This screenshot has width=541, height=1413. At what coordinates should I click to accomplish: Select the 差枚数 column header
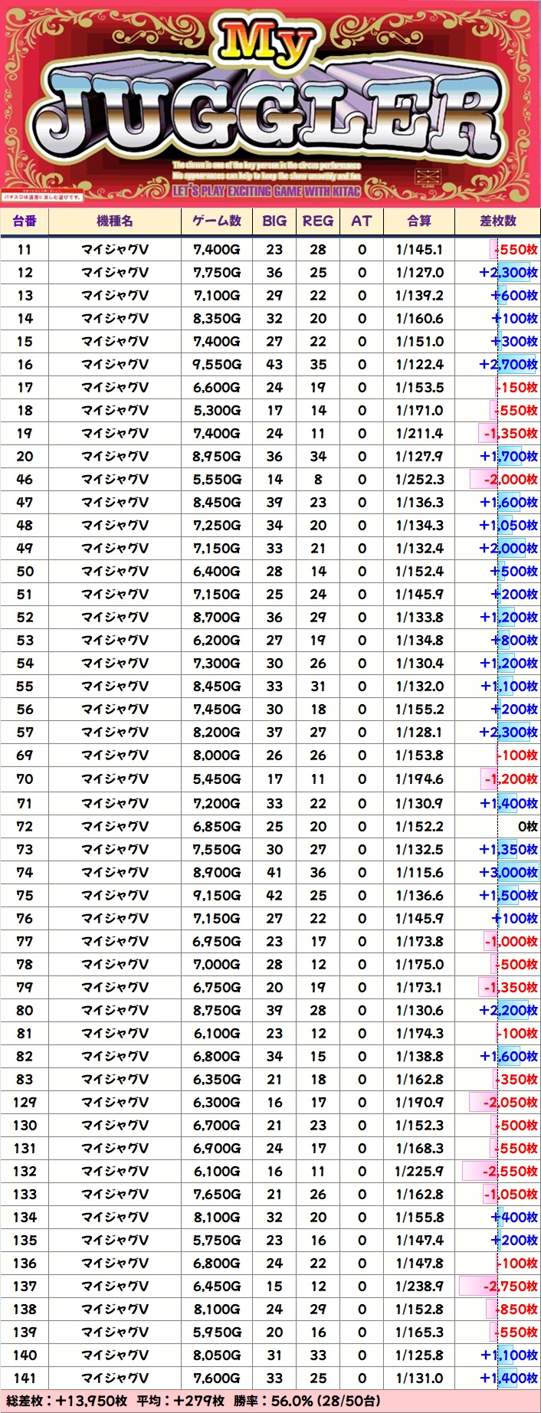point(498,221)
